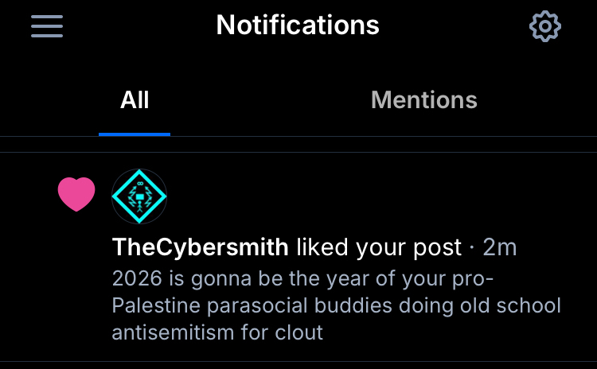Click the blue underline beneath All
Screen dimensions: 597x369
(x=135, y=134)
